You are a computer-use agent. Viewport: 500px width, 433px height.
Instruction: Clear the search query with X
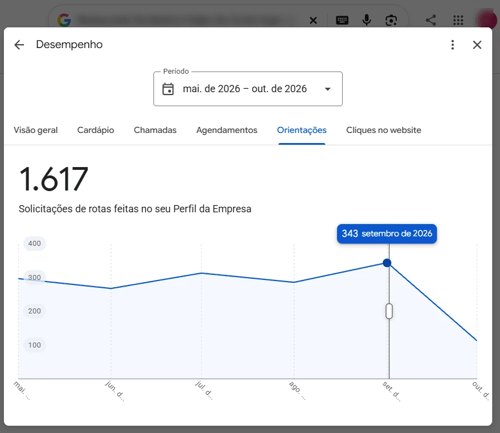point(313,21)
